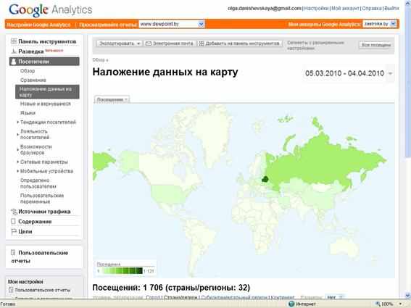Click the Добавить на панель инструментов button
Screen dimensions: 411x308
click(x=240, y=43)
